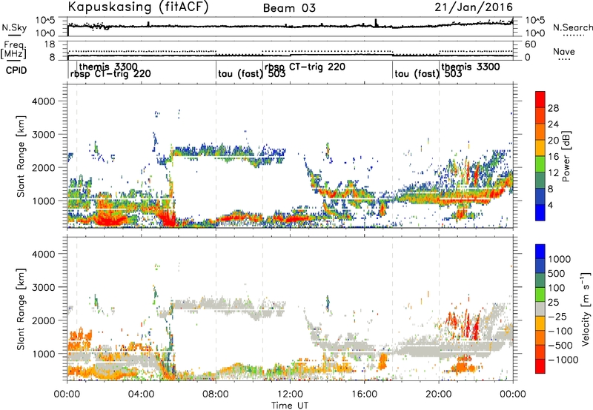Click the 'CPID' row label
Image resolution: width=593 pixels, height=410 pixels.
click(x=16, y=70)
